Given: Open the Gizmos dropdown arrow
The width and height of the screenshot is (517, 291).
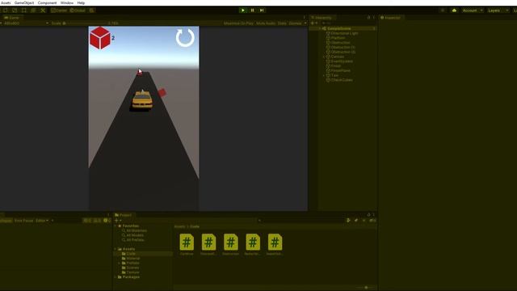Looking at the screenshot, I should pyautogui.click(x=305, y=23).
